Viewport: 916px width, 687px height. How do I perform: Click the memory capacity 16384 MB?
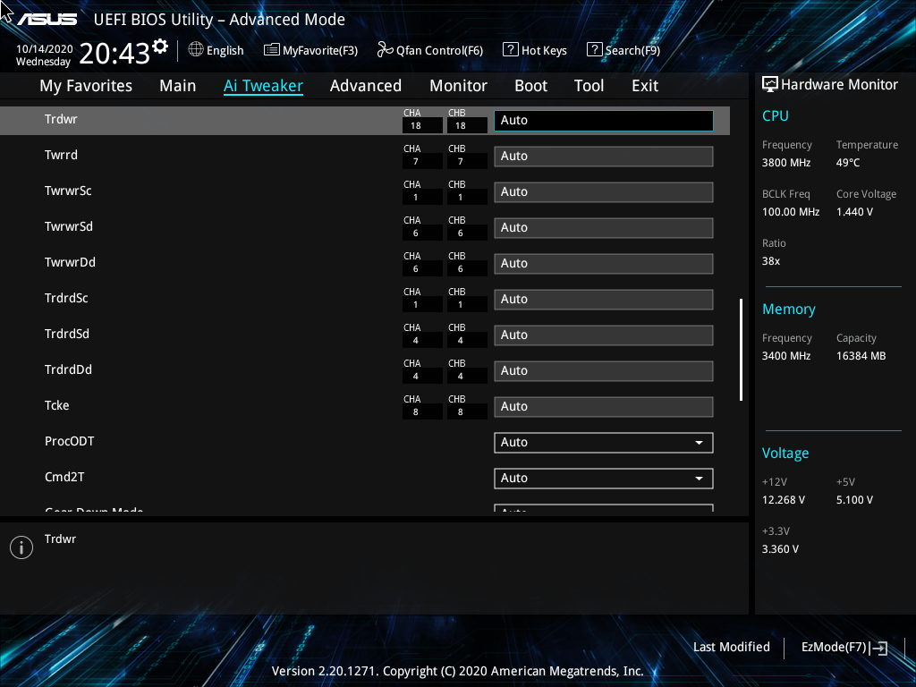pyautogui.click(x=861, y=356)
